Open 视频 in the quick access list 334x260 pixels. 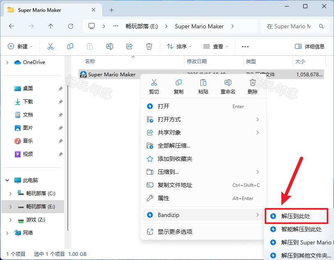click(x=28, y=154)
